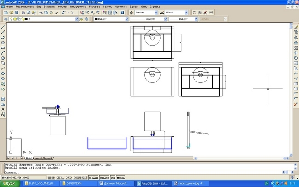Toggle the СЕТКА grid display button
The height and width of the screenshot is (187, 299).
[x=60, y=178]
